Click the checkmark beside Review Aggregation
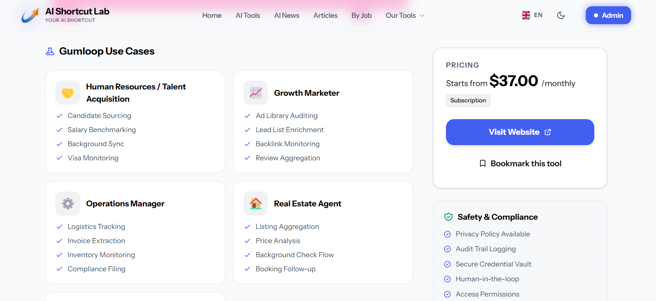656x301 pixels. (x=248, y=158)
